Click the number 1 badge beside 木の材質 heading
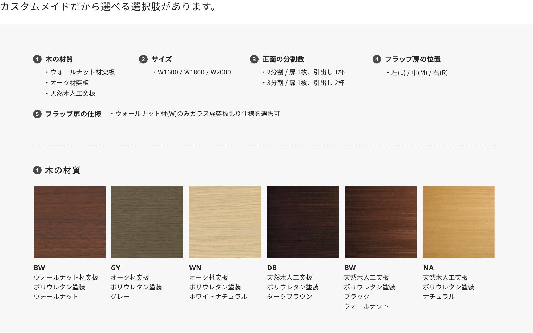Image resolution: width=533 pixels, height=333 pixels. (37, 59)
